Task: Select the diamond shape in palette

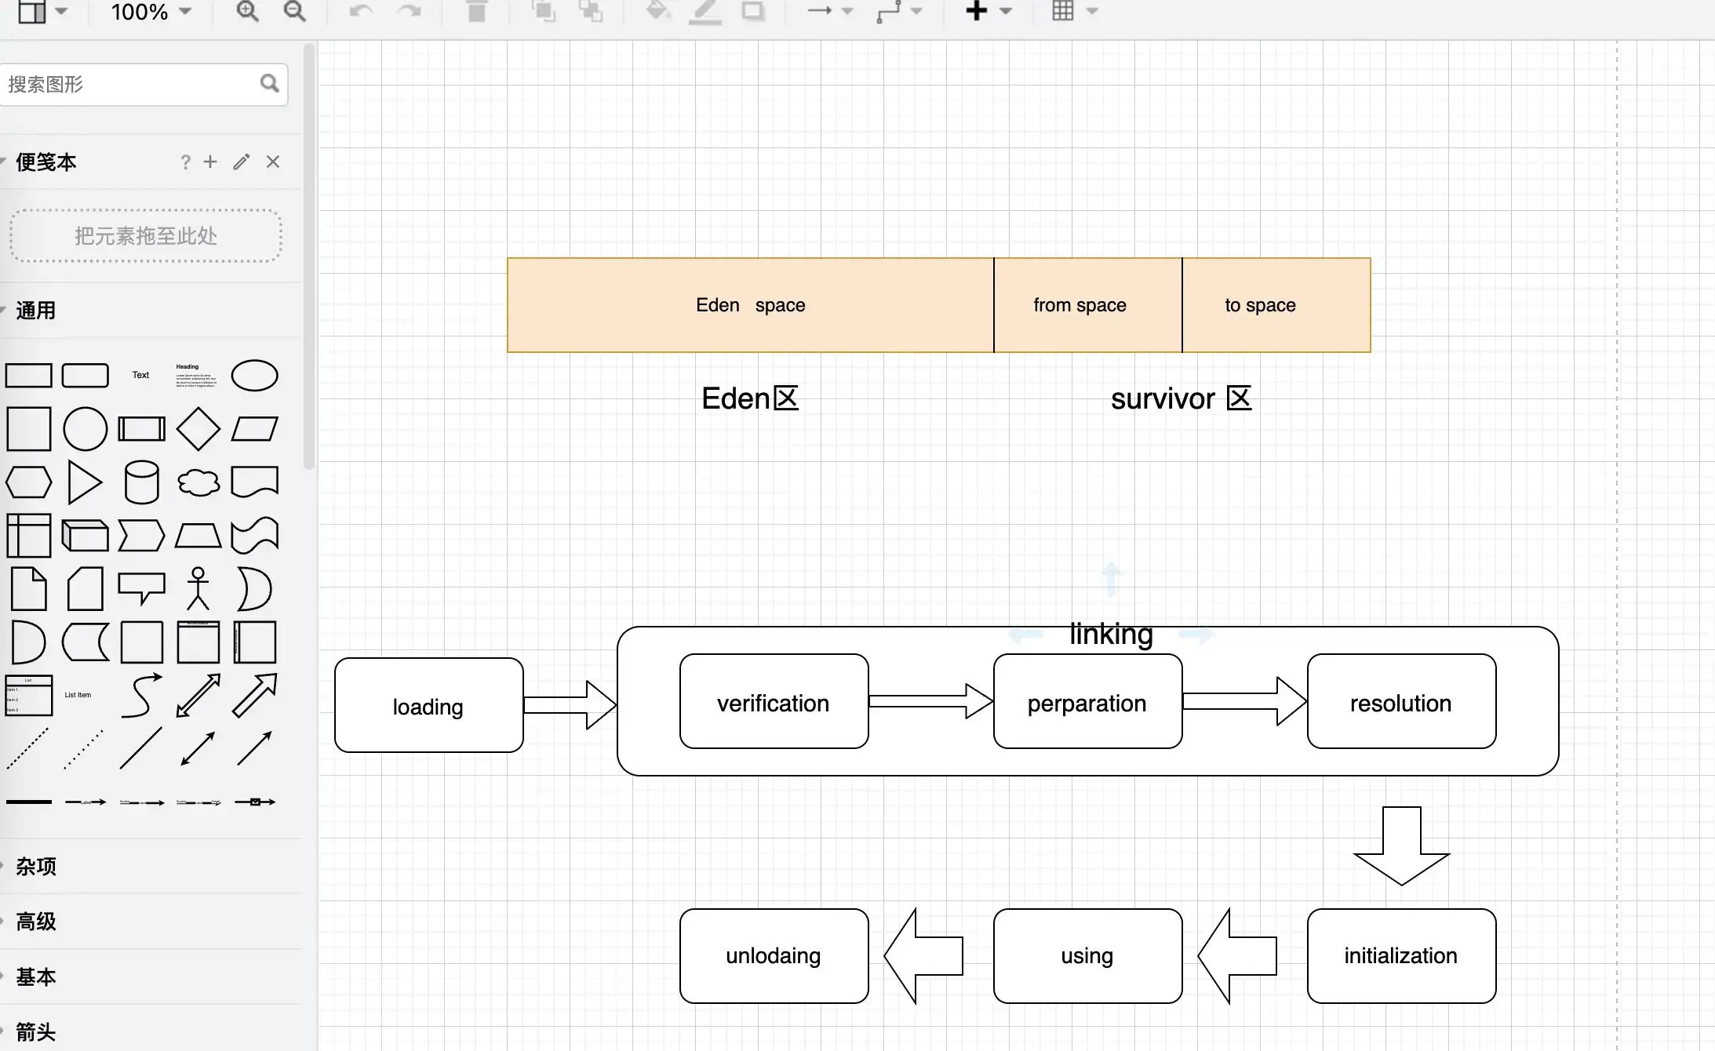Action: tap(198, 429)
